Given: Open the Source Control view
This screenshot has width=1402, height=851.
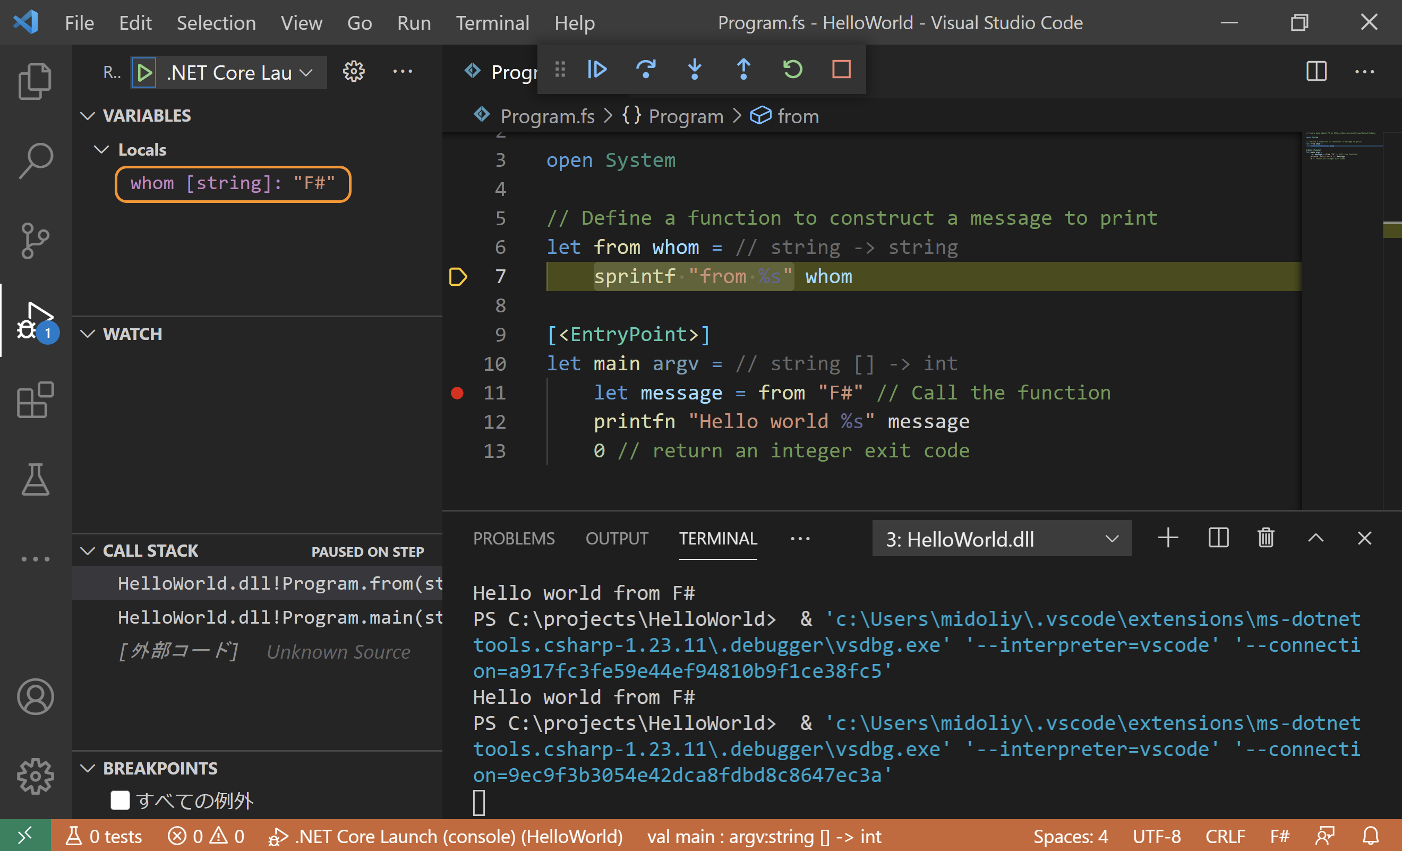Looking at the screenshot, I should [35, 241].
